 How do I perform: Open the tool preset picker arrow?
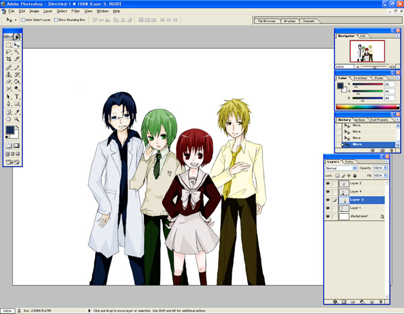coord(15,20)
